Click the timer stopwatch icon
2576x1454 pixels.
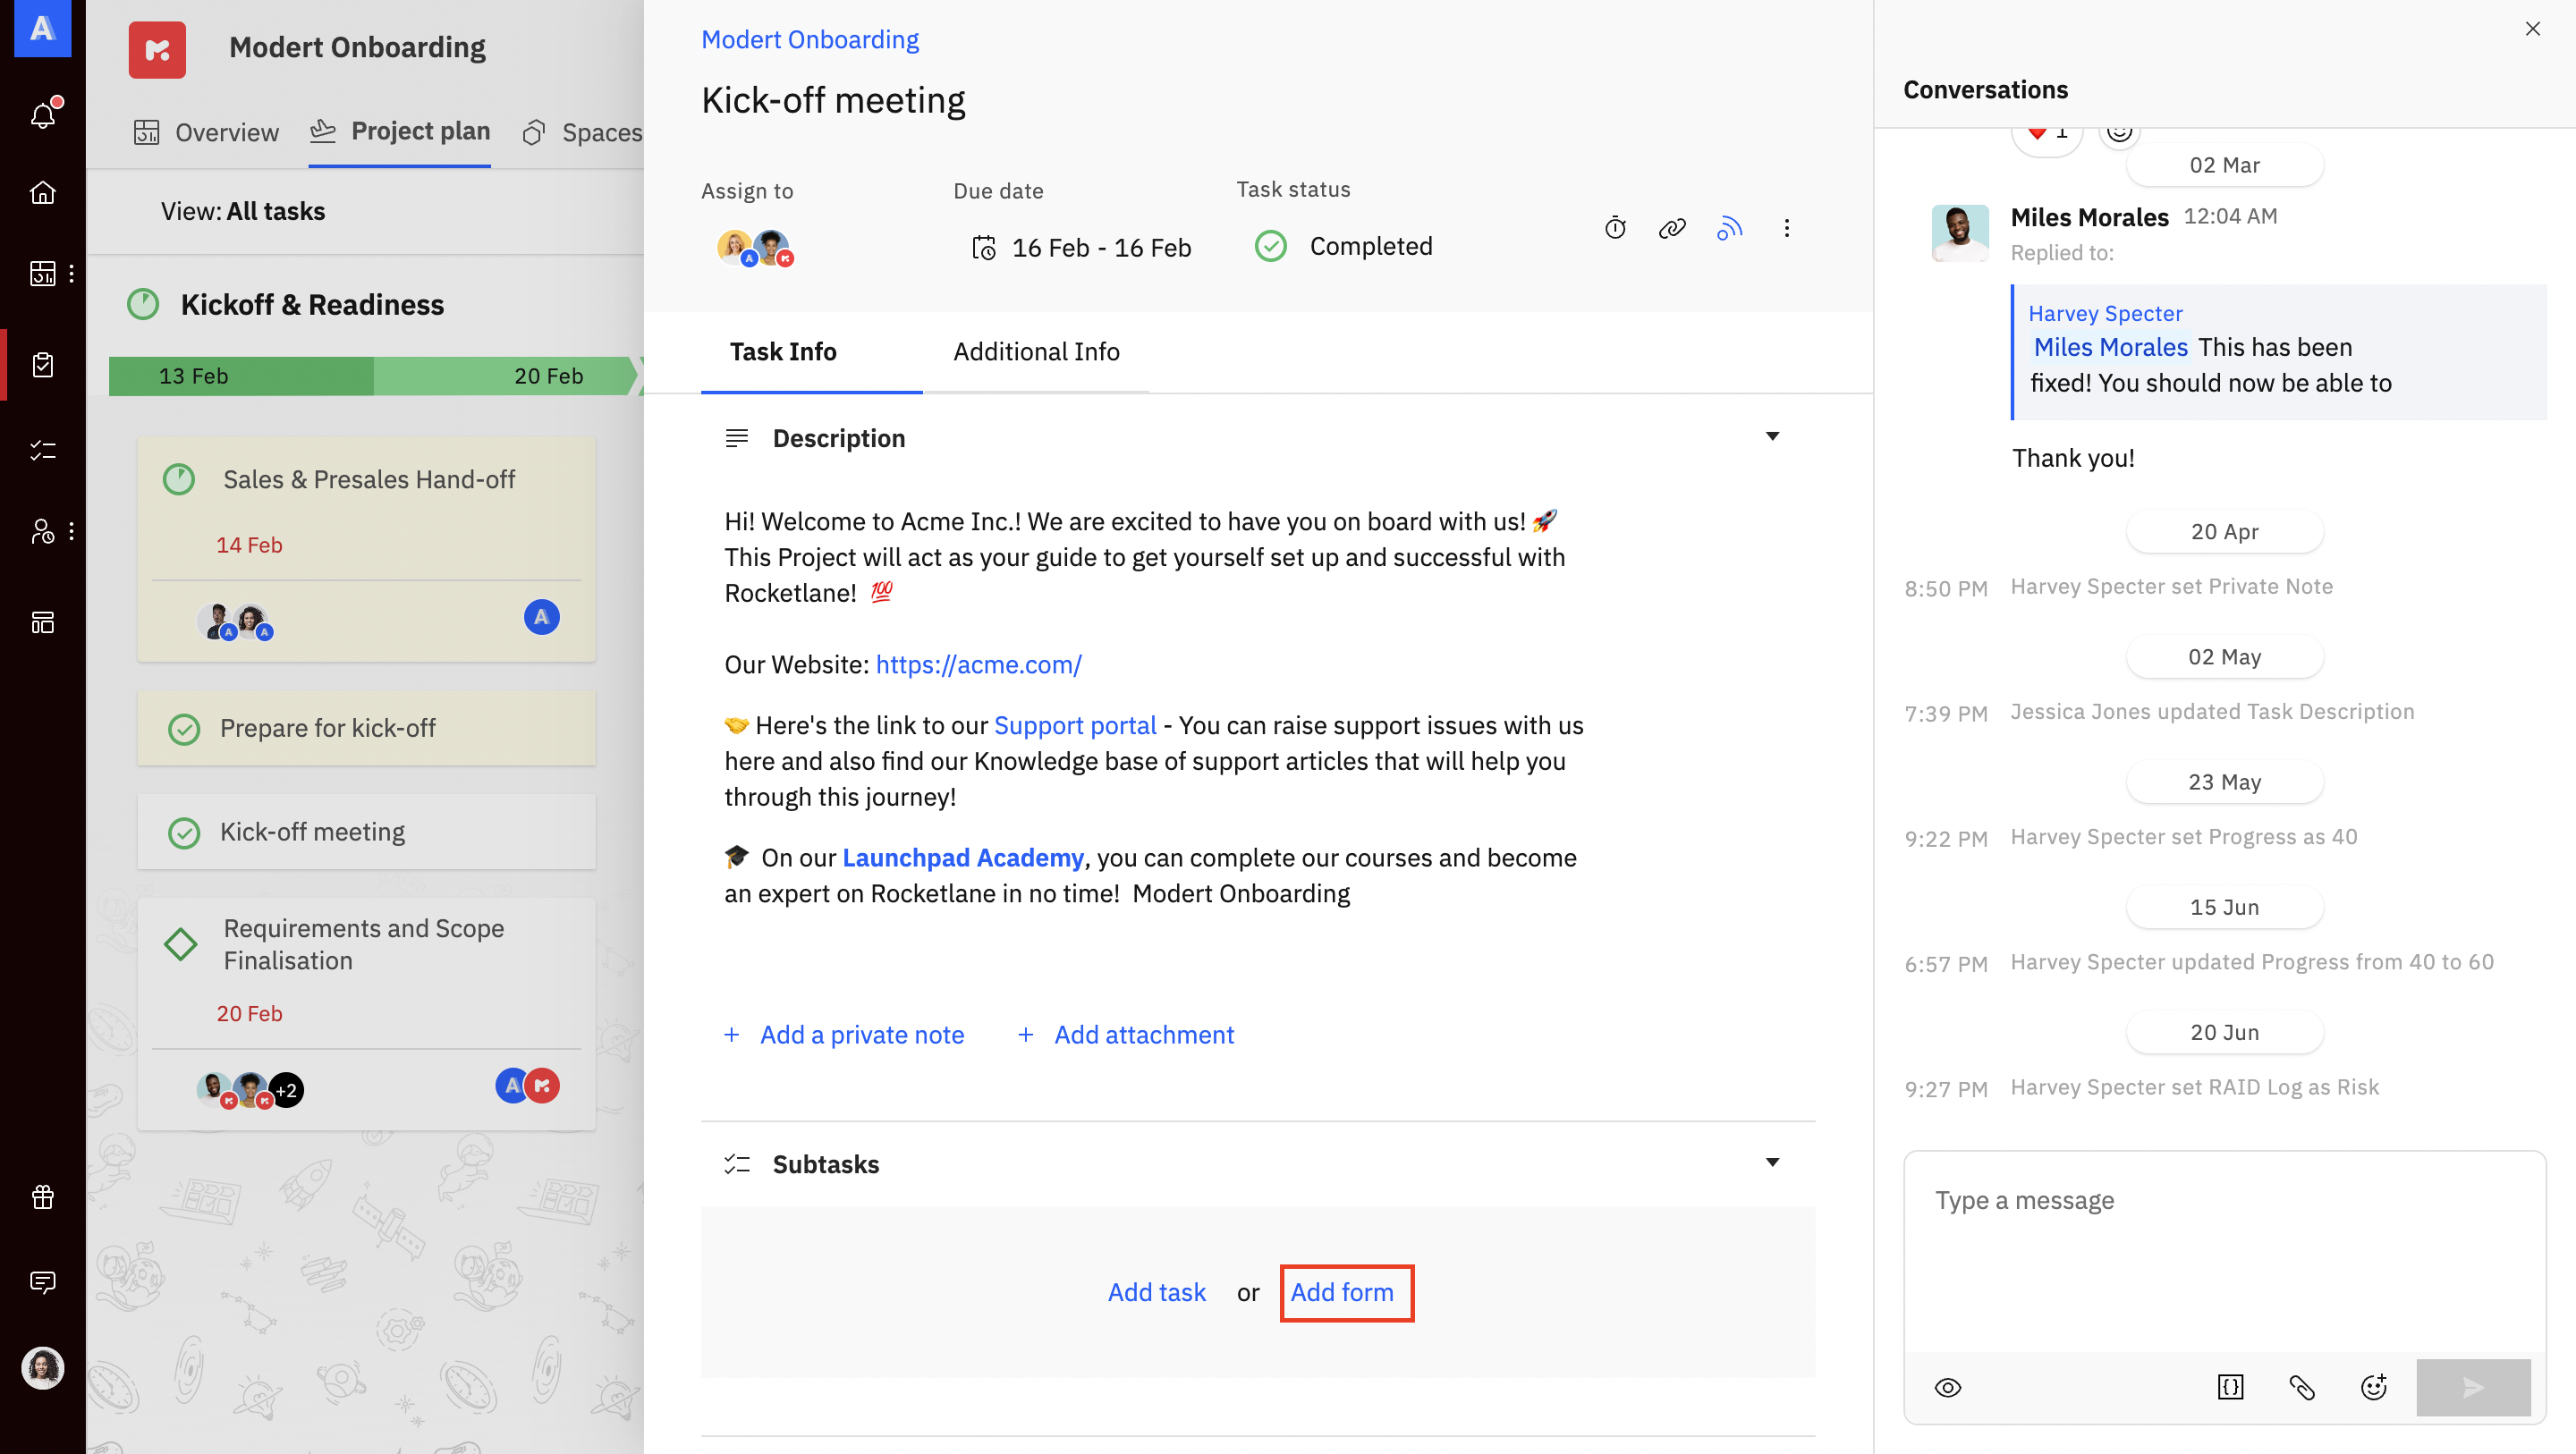(1615, 228)
